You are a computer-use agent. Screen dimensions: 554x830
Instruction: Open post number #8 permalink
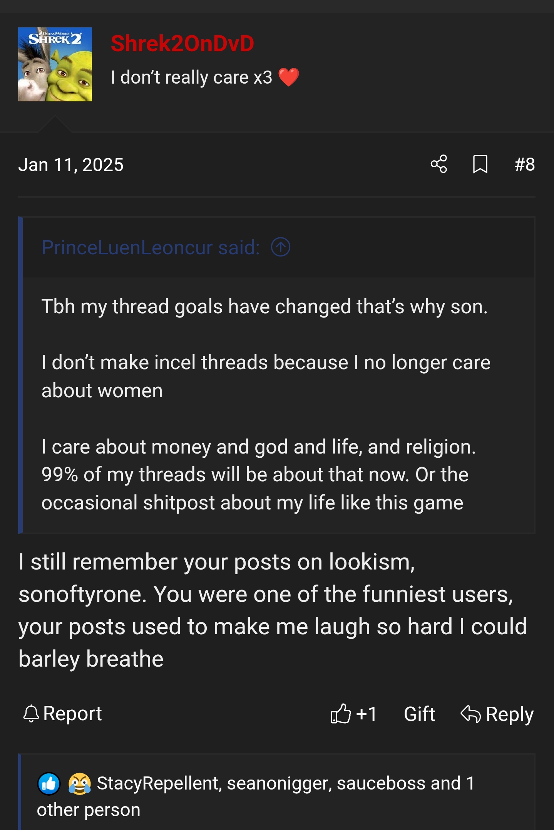pos(524,165)
